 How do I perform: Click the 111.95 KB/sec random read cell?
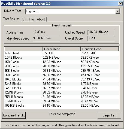coord(90,66)
